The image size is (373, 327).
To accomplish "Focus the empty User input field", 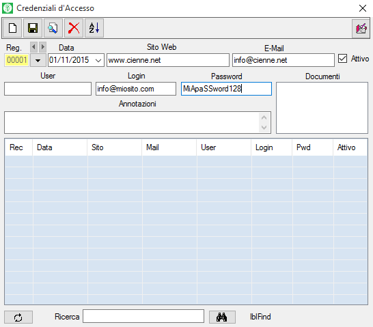I will tap(48, 89).
